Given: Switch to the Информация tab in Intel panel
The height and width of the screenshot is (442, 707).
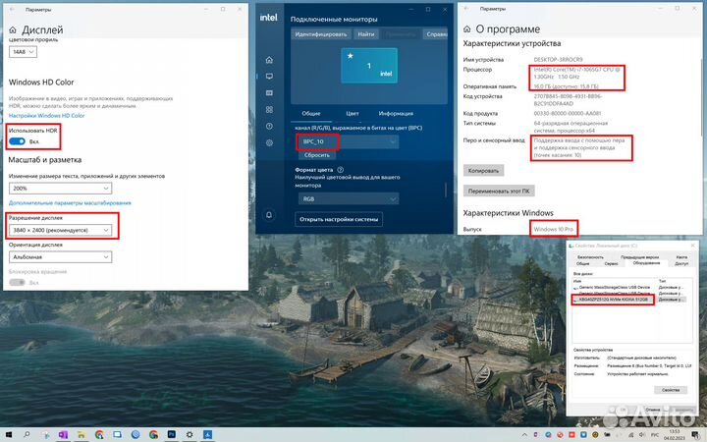Looking at the screenshot, I should pos(396,114).
